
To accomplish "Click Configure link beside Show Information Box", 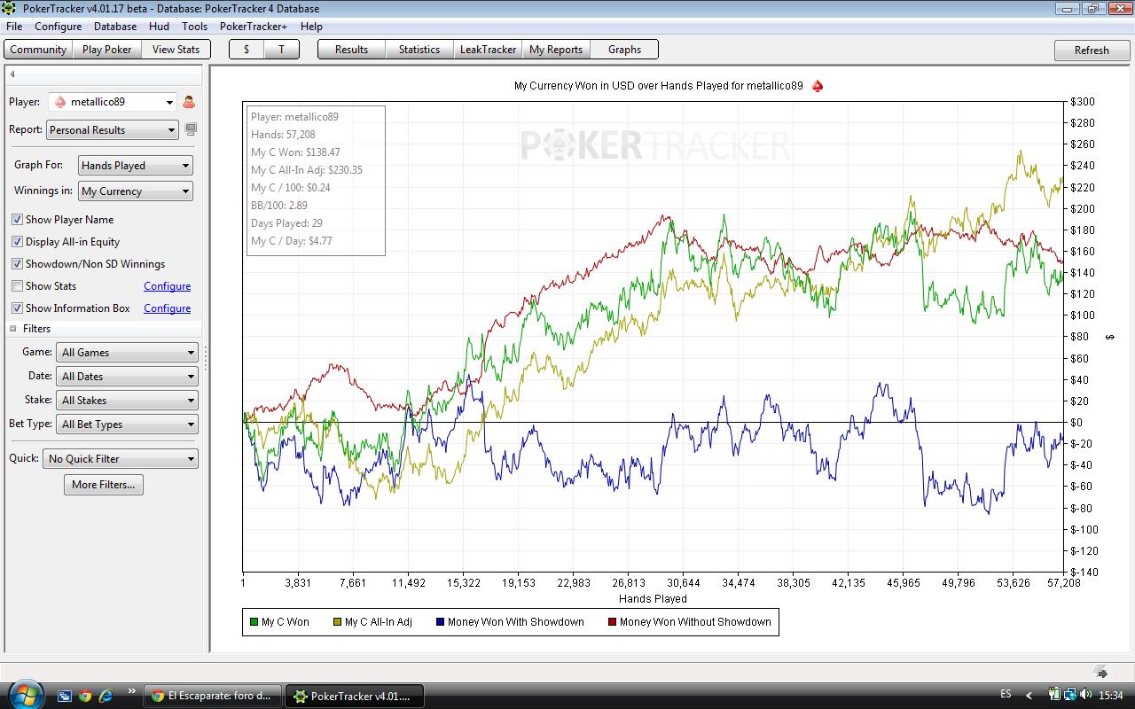I will click(168, 308).
